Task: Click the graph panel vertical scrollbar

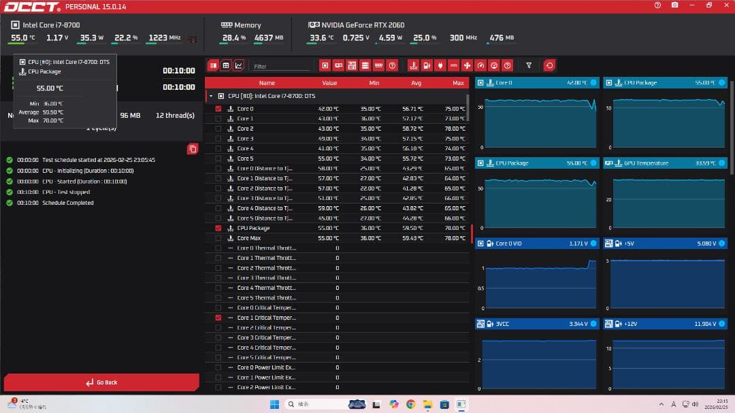Action: click(x=732, y=127)
